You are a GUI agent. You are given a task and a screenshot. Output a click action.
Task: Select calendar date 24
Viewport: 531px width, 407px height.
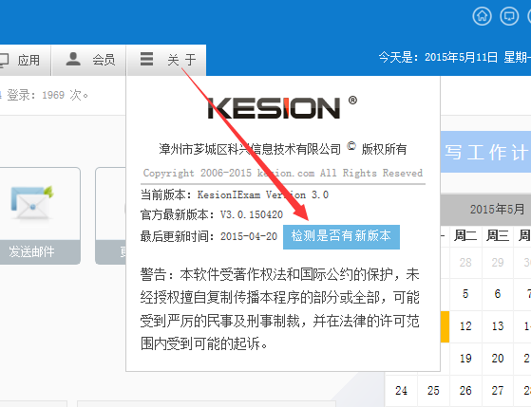click(x=401, y=391)
